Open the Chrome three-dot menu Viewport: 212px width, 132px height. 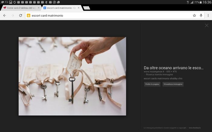(x=208, y=15)
